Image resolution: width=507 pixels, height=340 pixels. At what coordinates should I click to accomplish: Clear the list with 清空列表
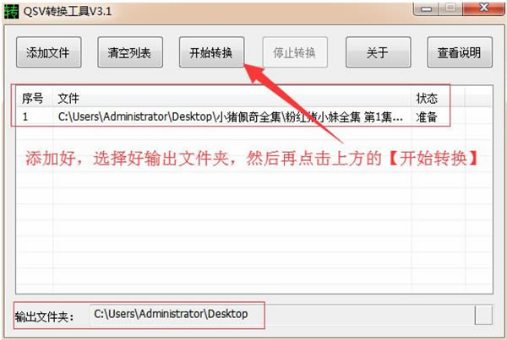(x=130, y=52)
